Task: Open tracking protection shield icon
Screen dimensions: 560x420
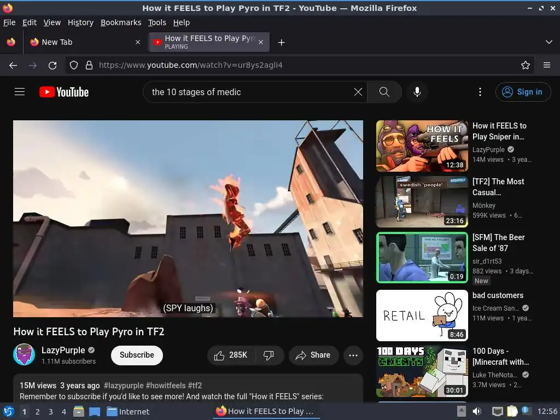Action: [74, 66]
